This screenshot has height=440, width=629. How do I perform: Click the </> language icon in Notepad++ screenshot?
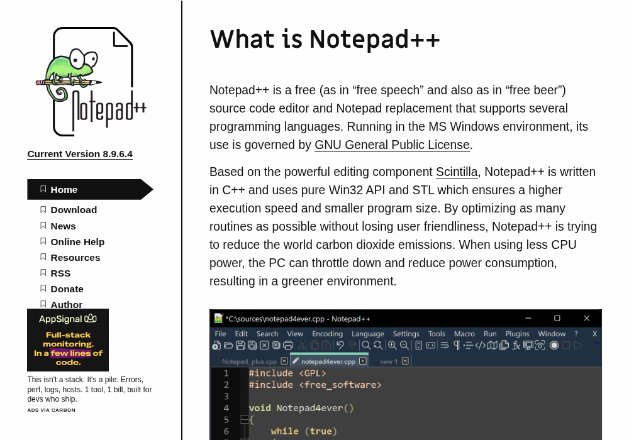tap(480, 346)
